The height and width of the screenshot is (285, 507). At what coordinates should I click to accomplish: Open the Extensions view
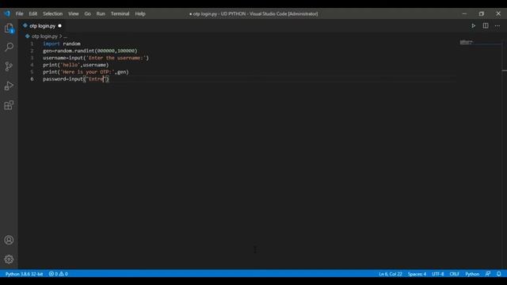[x=9, y=105]
